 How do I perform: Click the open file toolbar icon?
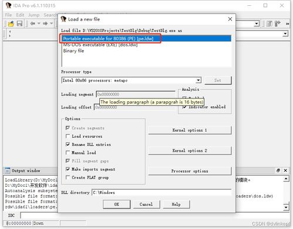[11, 23]
